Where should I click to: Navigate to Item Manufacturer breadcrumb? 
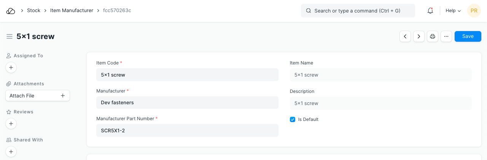72,11
